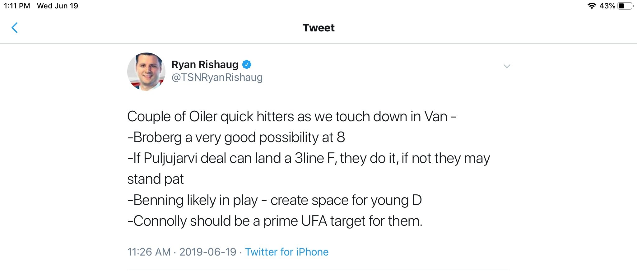Viewport: 637px width, 278px height.
Task: Tap the Wed Jun 19 status date
Action: tap(58, 6)
